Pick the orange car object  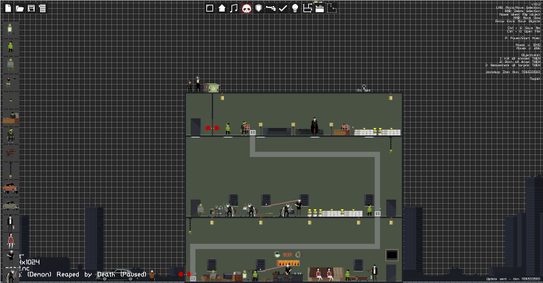pyautogui.click(x=10, y=188)
